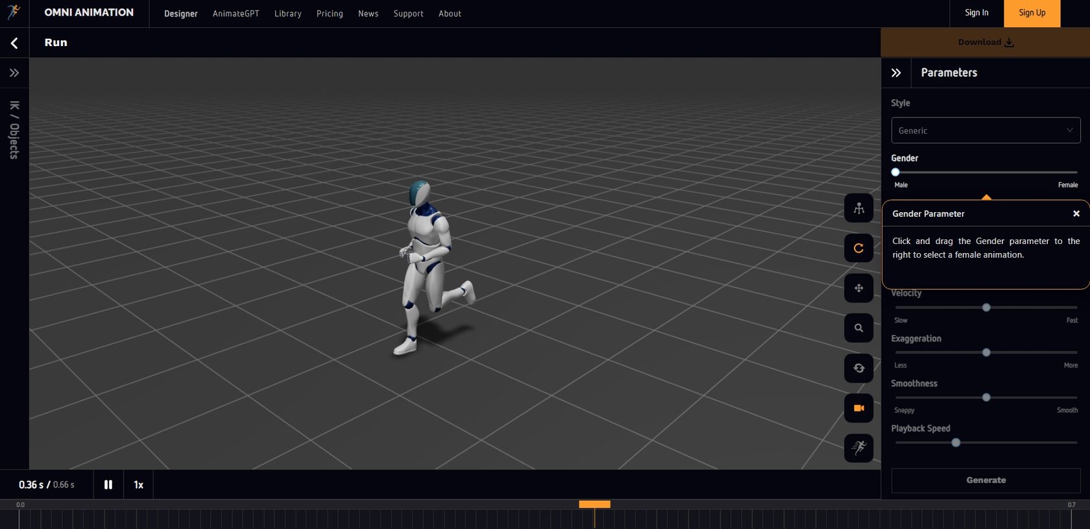This screenshot has height=529, width=1090.
Task: Click the Omni Animation runner logo
Action: click(14, 12)
